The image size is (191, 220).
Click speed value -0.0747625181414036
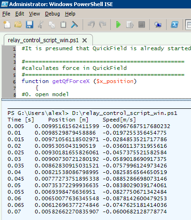pyautogui.click(x=135, y=205)
